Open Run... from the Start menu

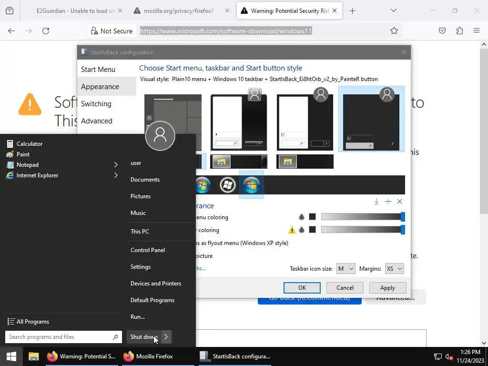tap(138, 317)
